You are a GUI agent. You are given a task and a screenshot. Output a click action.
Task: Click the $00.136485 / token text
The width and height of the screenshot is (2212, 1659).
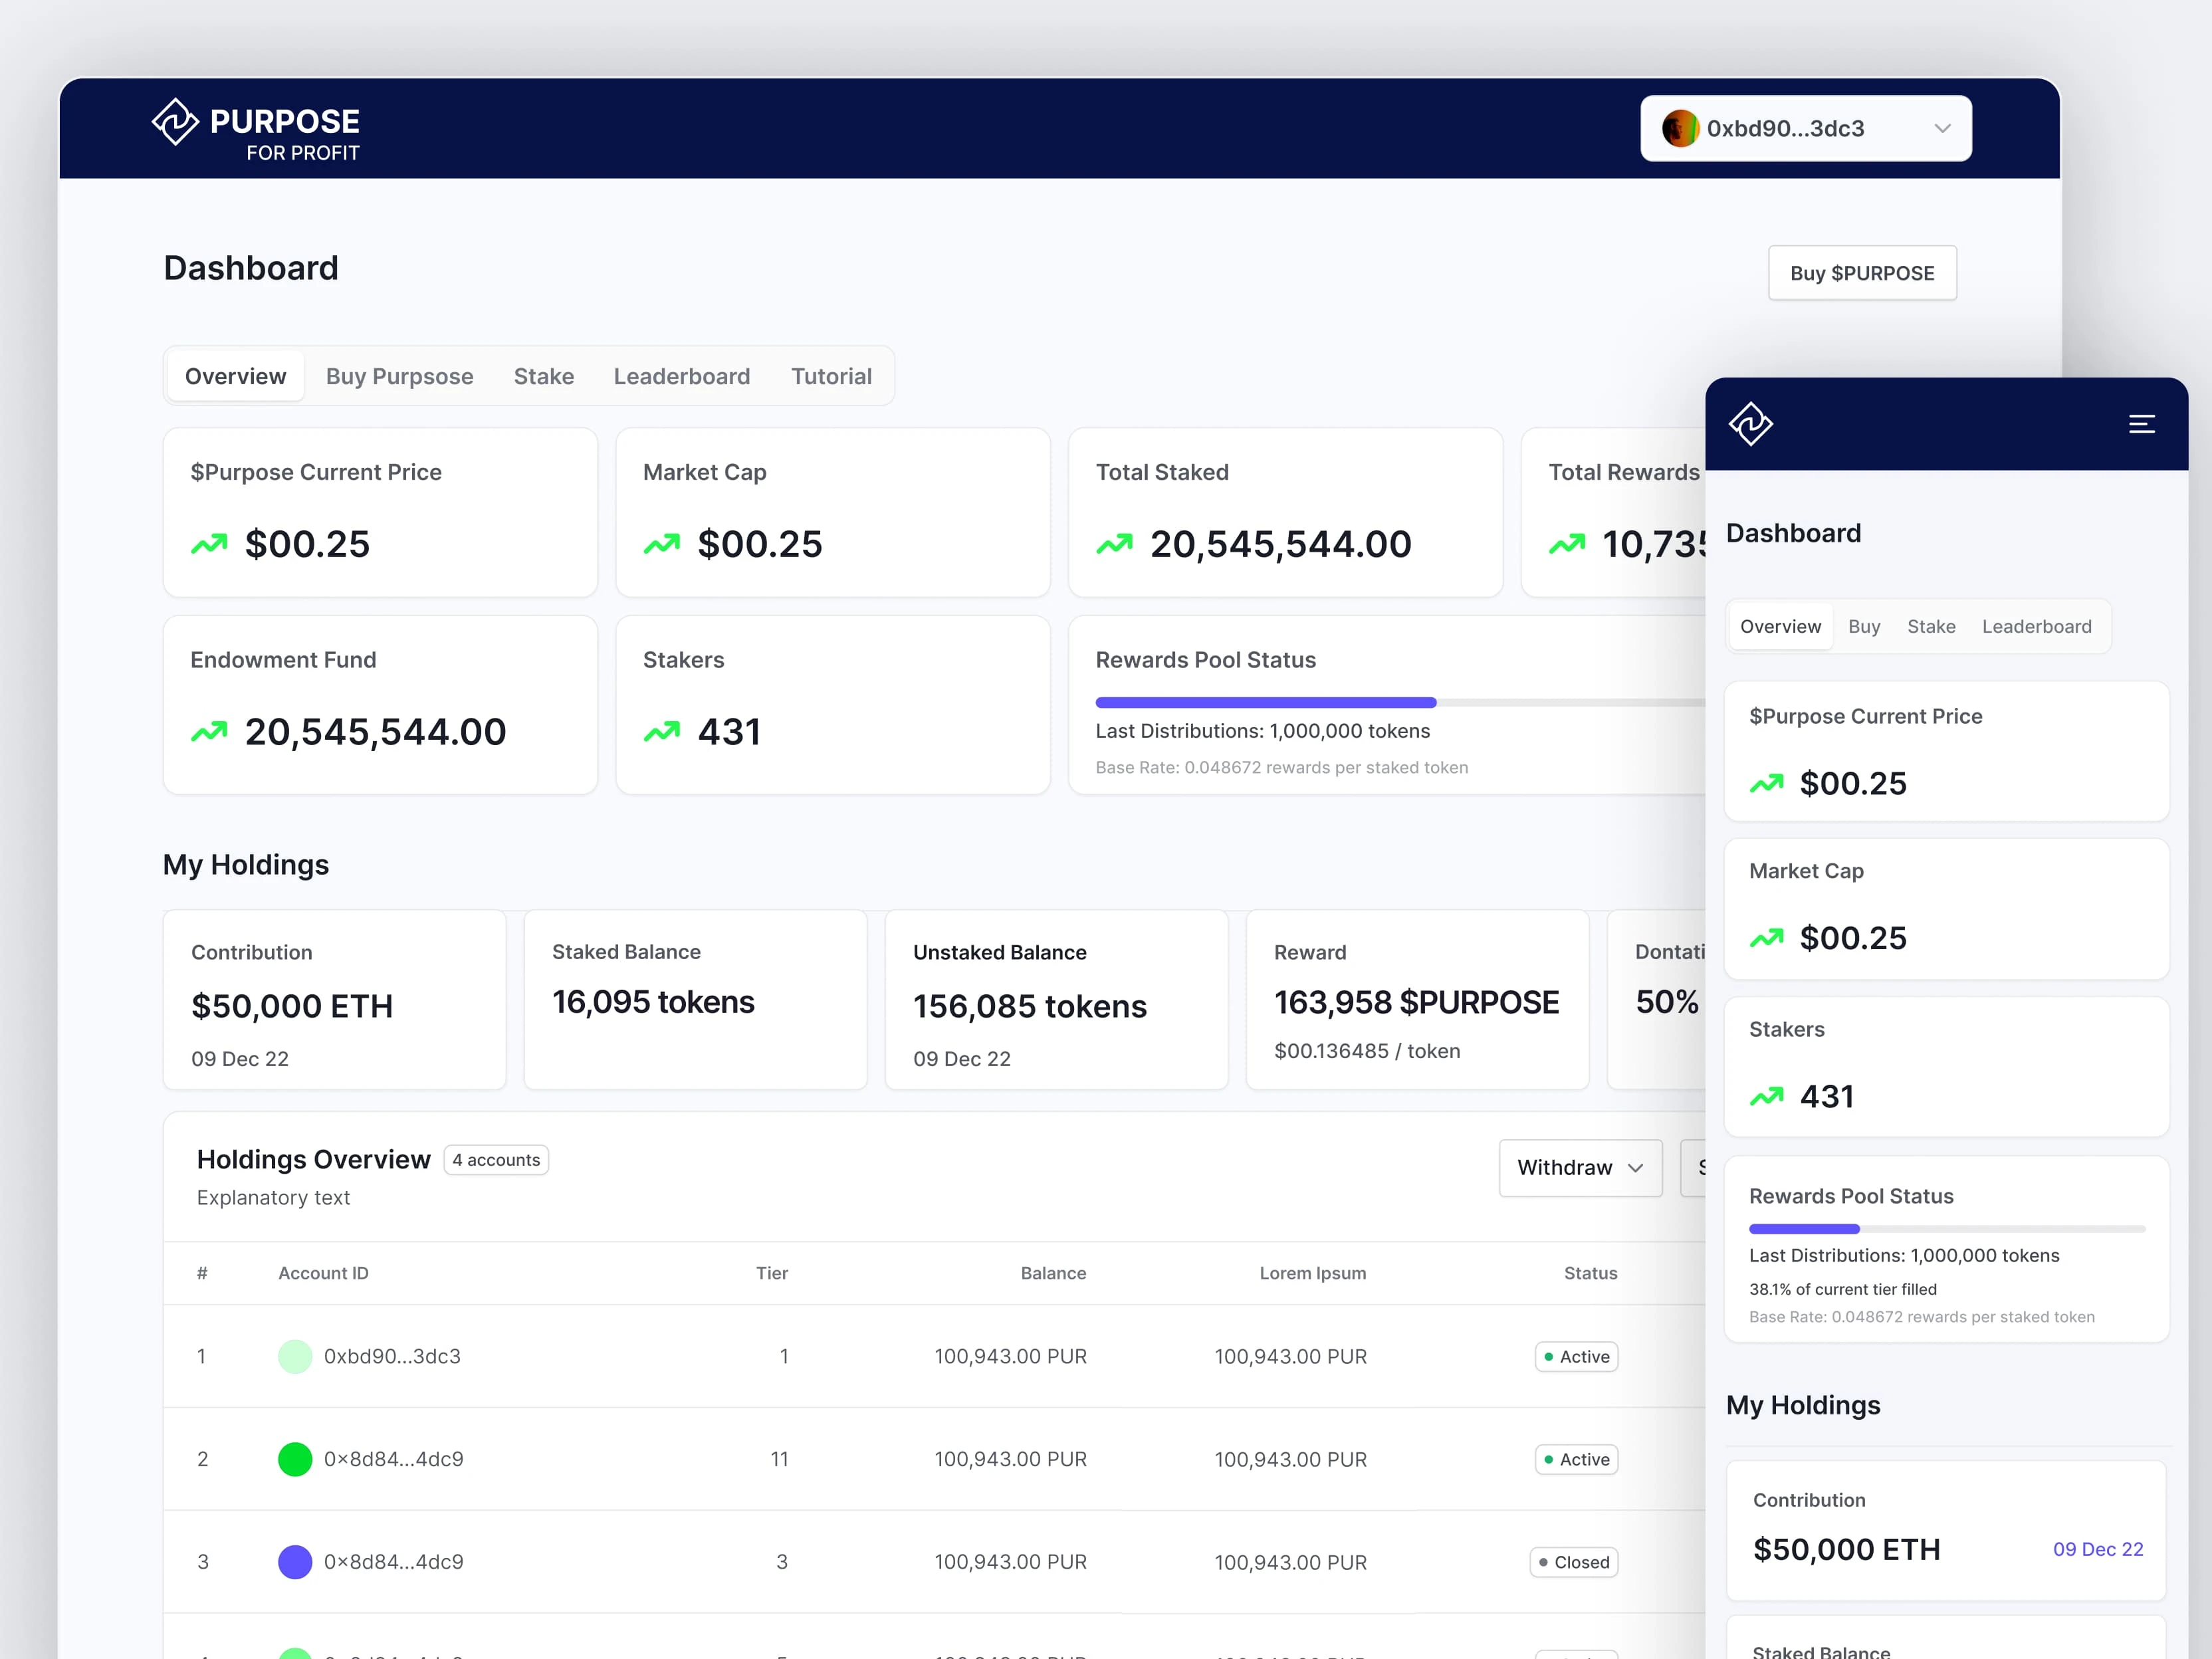coord(1367,1051)
